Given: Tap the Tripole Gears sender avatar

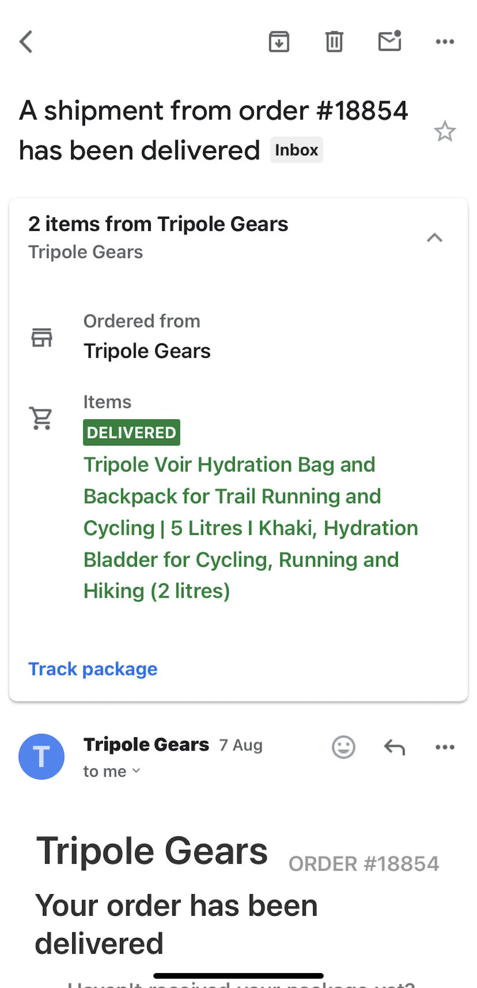Looking at the screenshot, I should click(x=41, y=757).
